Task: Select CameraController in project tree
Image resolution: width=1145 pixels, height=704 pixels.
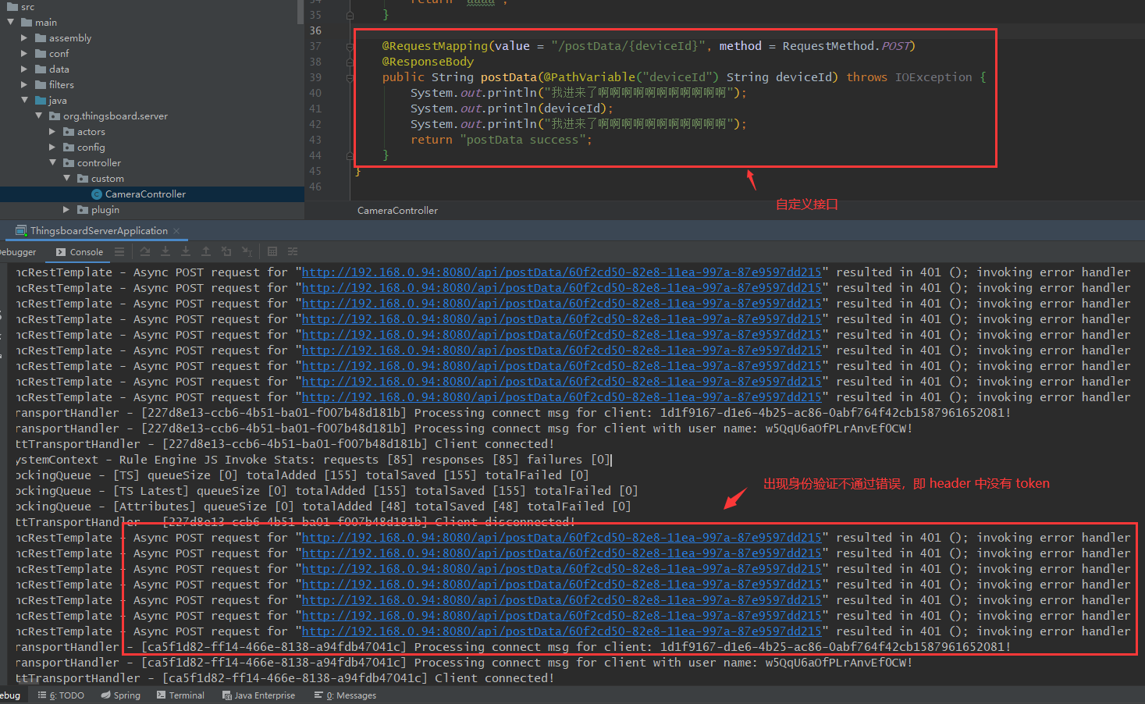Action: click(x=151, y=194)
